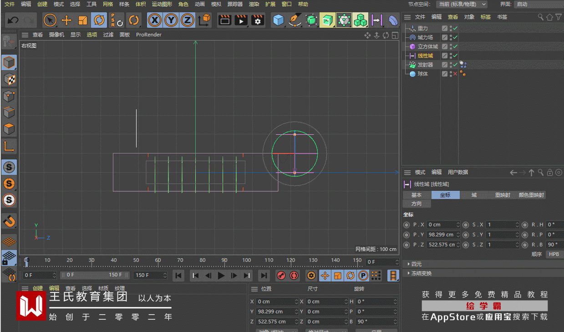Click the Cube primitive icon
Image resolution: width=564 pixels, height=332 pixels.
pyautogui.click(x=278, y=20)
